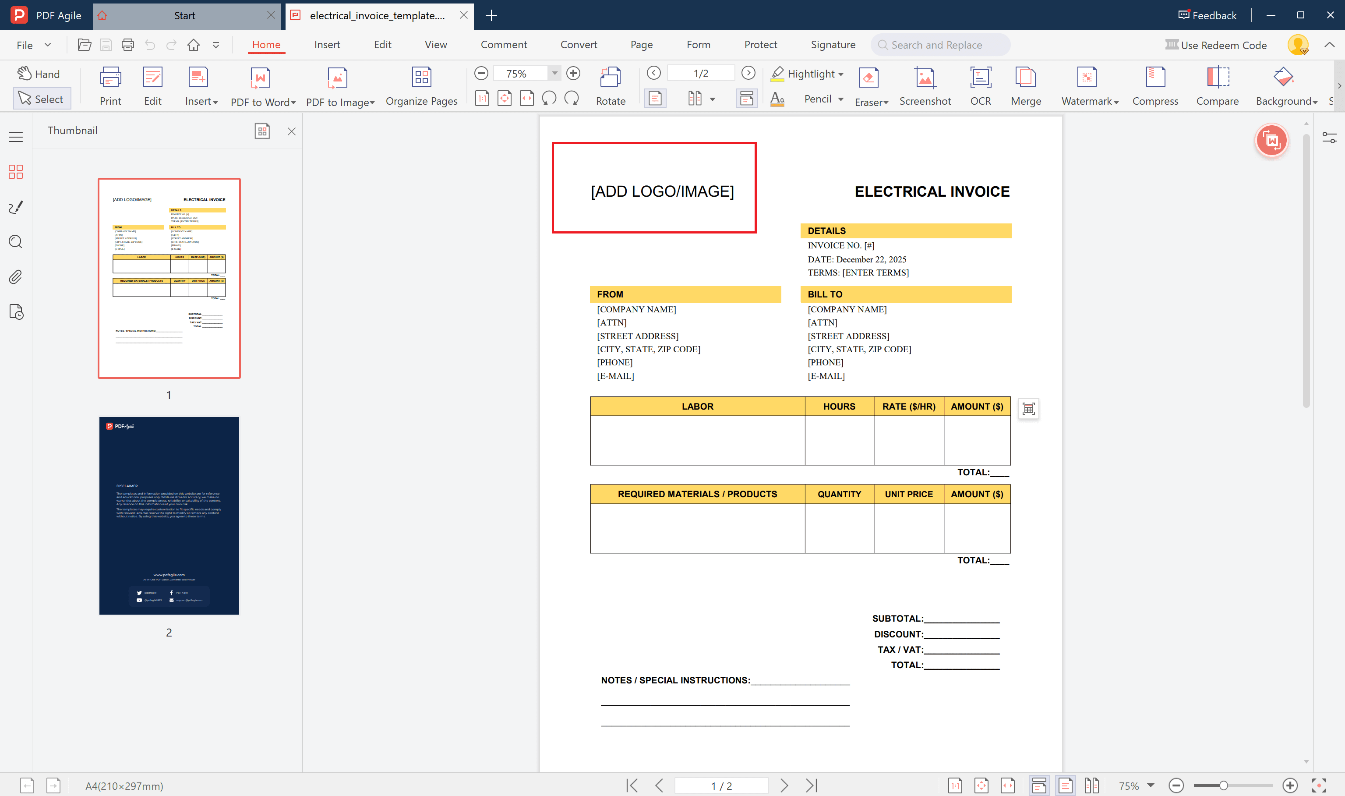This screenshot has height=796, width=1345.
Task: Run OCR on the document
Action: coord(980,86)
